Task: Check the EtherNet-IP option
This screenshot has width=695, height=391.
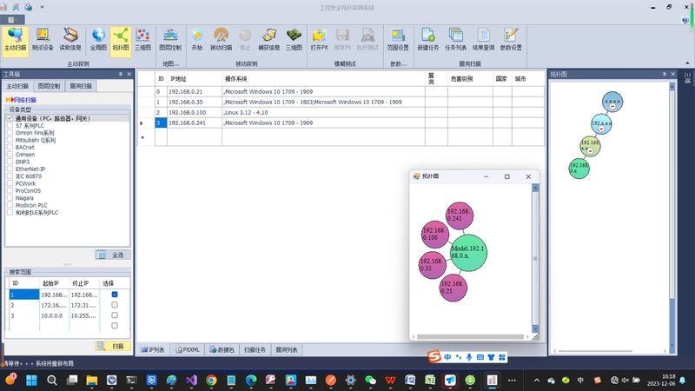Action: (x=10, y=169)
